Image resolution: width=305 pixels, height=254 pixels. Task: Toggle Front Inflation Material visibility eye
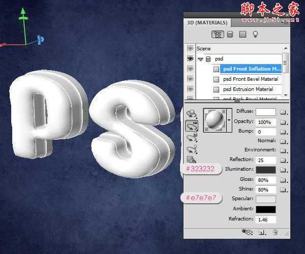click(190, 69)
